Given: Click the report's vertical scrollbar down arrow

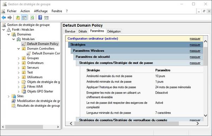Looking at the screenshot, I should [206, 116].
